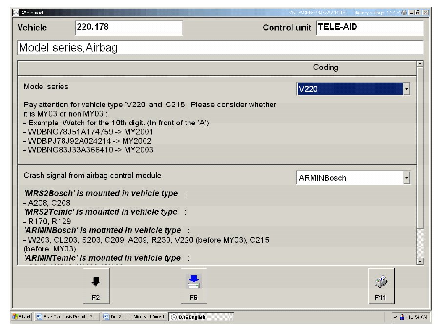
Task: Expand hidden system tray icons chevron
Action: (395, 317)
